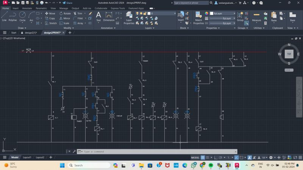Select the Arc tool

[x=31, y=16]
